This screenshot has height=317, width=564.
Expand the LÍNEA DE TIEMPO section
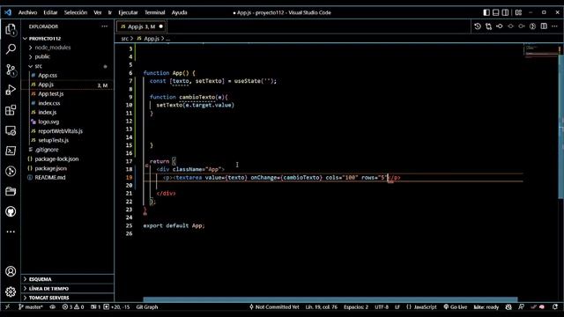[48, 288]
